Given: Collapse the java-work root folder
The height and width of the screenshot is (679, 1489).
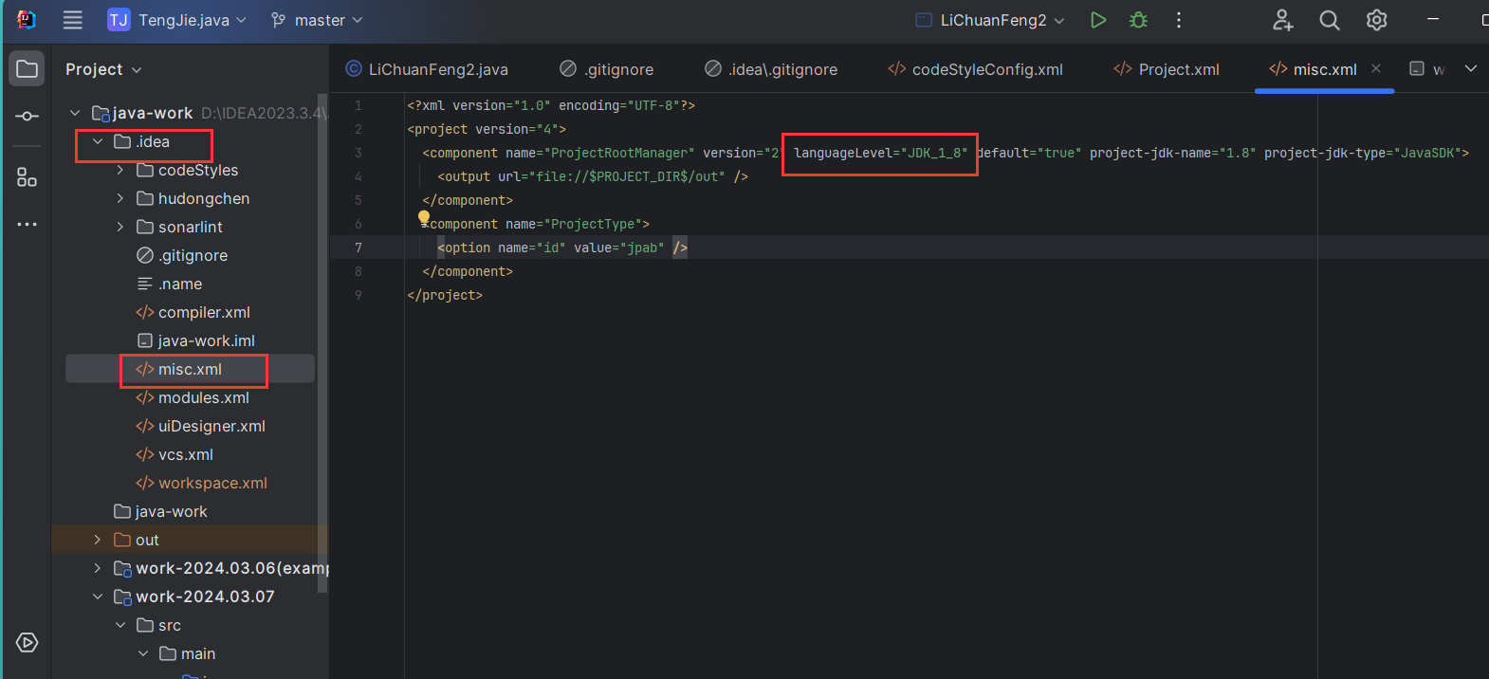Looking at the screenshot, I should pos(75,113).
